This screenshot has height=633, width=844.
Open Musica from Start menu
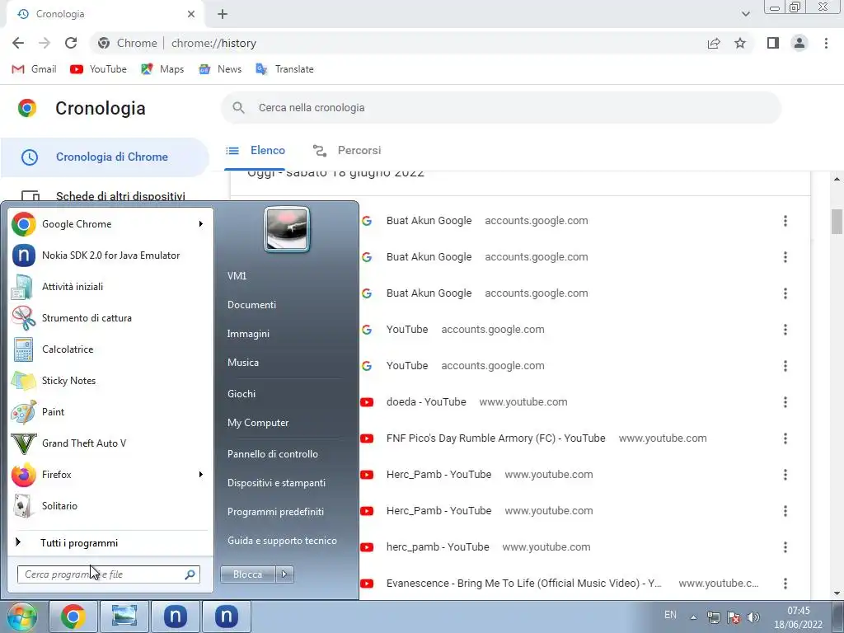click(243, 363)
